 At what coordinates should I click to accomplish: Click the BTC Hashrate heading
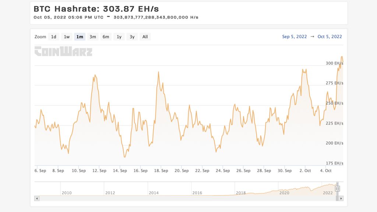96,9
